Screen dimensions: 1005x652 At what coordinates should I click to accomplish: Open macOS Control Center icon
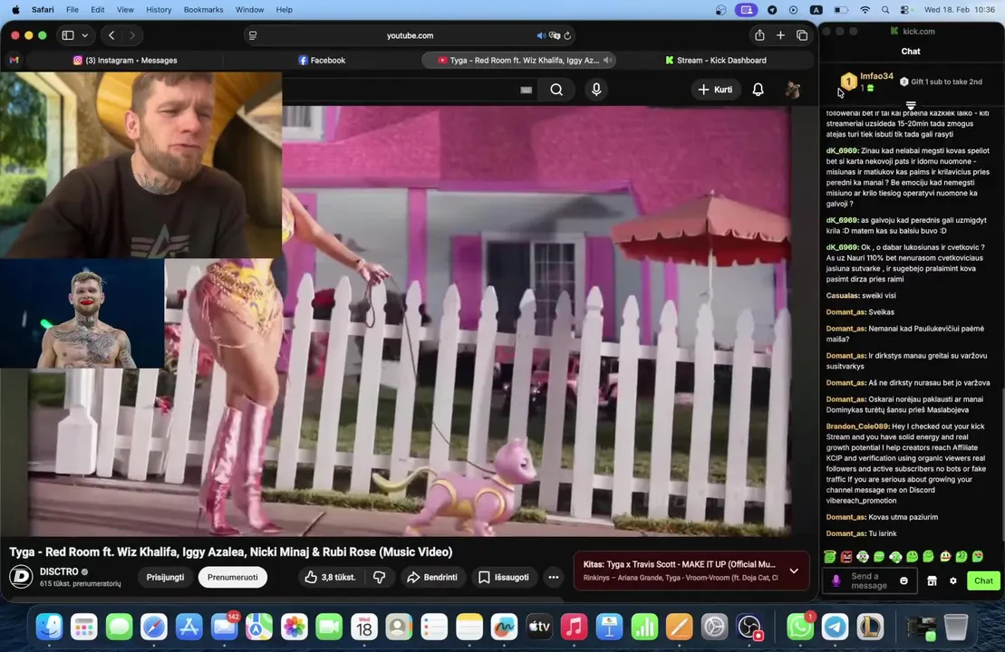[x=905, y=10]
